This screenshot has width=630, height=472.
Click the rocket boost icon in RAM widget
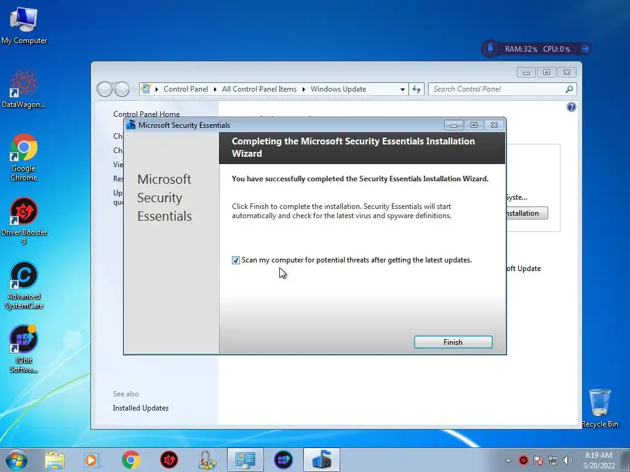[490, 49]
